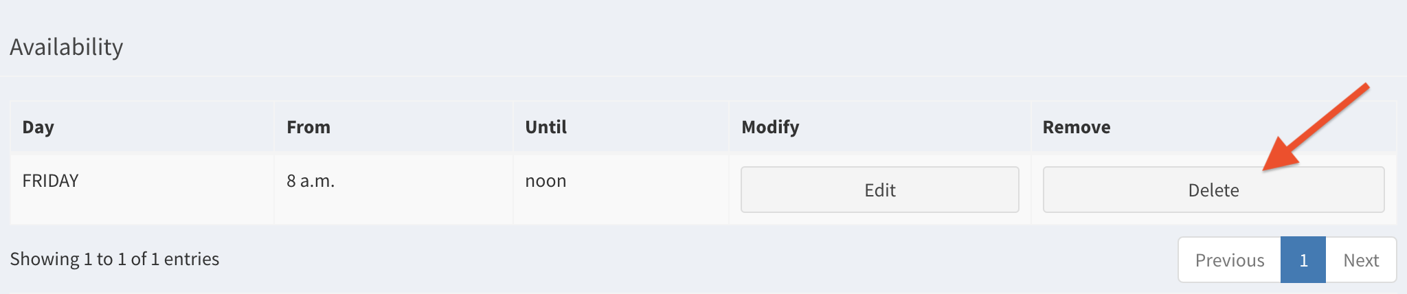Screen dimensions: 1407x294
Task: Go to the Previous page
Action: 1229,260
